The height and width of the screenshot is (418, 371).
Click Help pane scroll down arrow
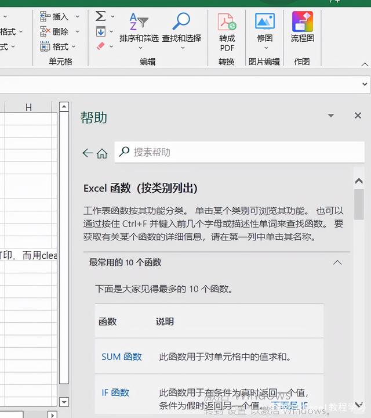359,405
